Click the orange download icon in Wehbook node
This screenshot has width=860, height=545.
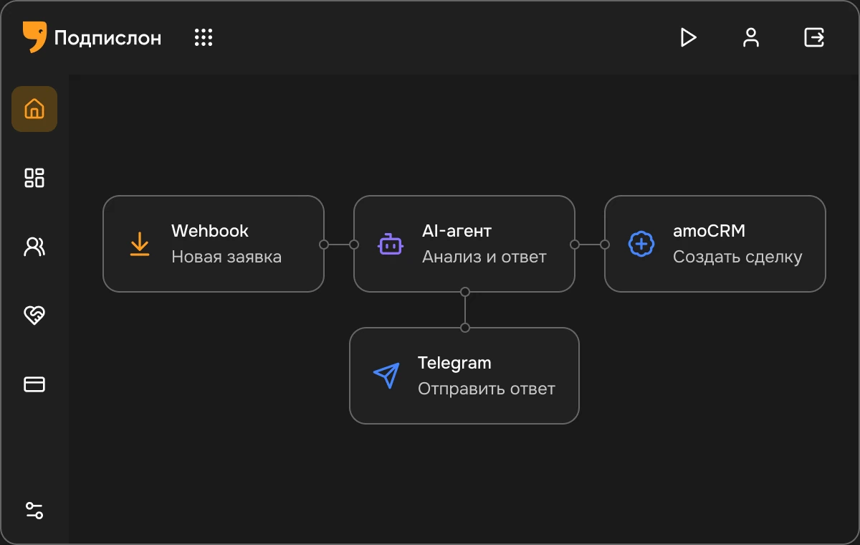pos(140,244)
